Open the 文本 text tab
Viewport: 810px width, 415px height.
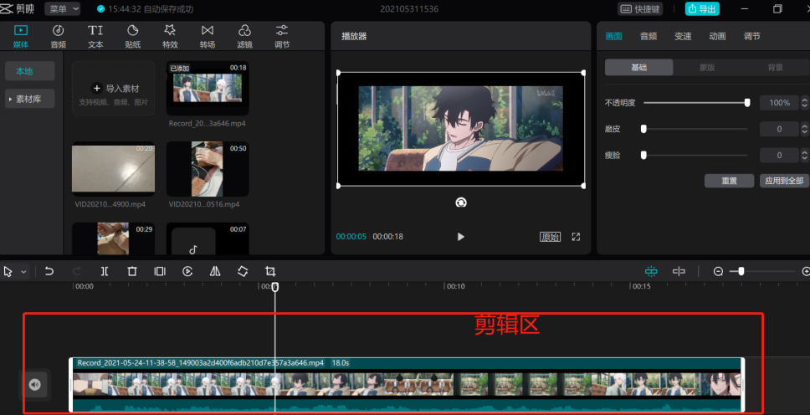coord(95,36)
